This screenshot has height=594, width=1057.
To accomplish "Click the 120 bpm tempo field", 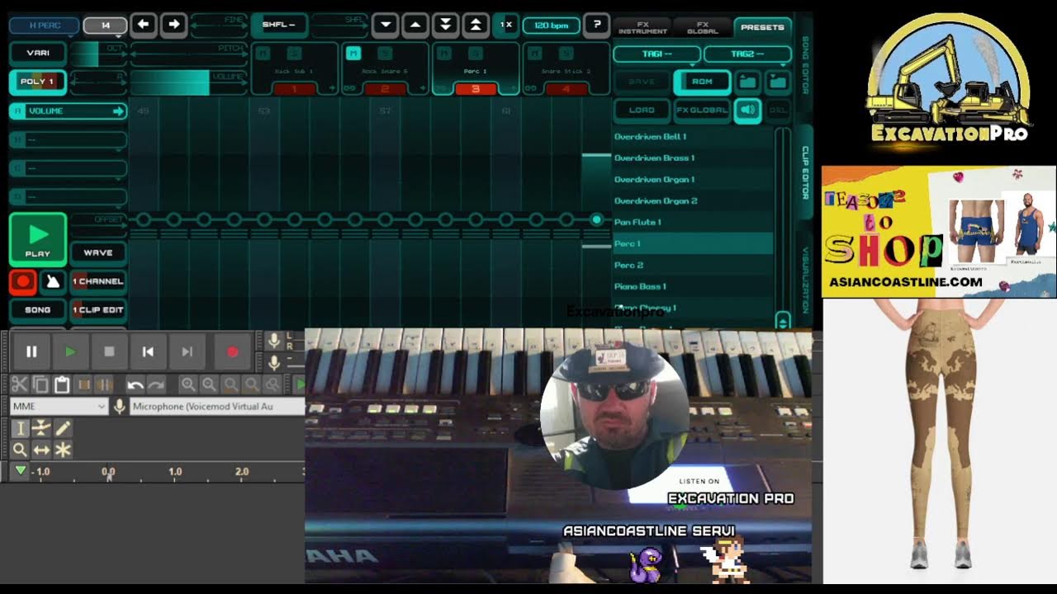I will tap(551, 25).
